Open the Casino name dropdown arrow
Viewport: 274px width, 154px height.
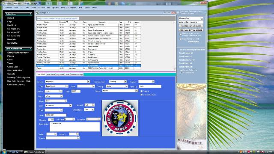(89, 82)
